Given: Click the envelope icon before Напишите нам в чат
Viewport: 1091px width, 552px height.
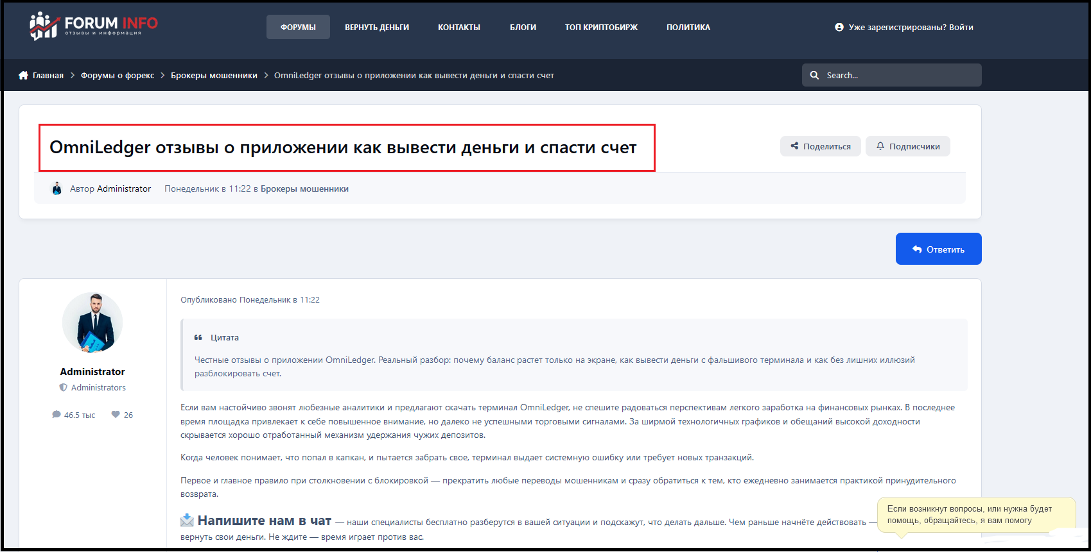Looking at the screenshot, I should 187,520.
